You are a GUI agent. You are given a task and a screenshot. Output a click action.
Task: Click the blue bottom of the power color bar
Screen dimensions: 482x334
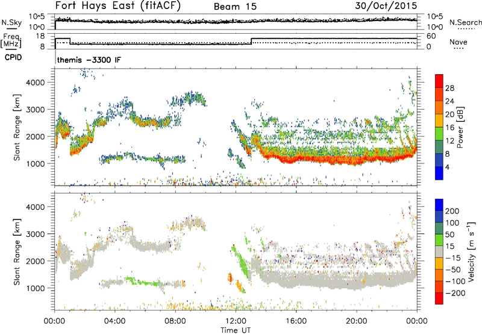coord(439,173)
